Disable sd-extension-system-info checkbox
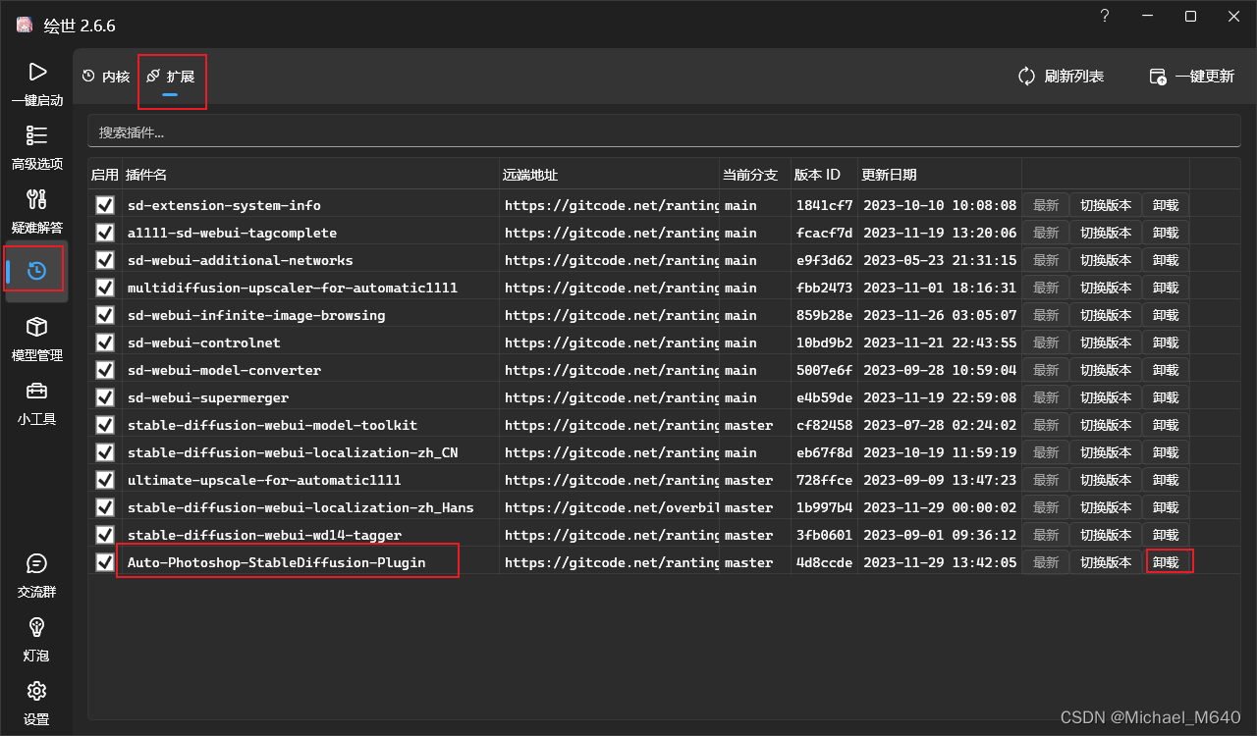Image resolution: width=1257 pixels, height=736 pixels. pos(105,205)
